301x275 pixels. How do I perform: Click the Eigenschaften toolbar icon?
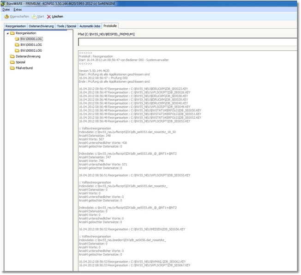(6, 17)
